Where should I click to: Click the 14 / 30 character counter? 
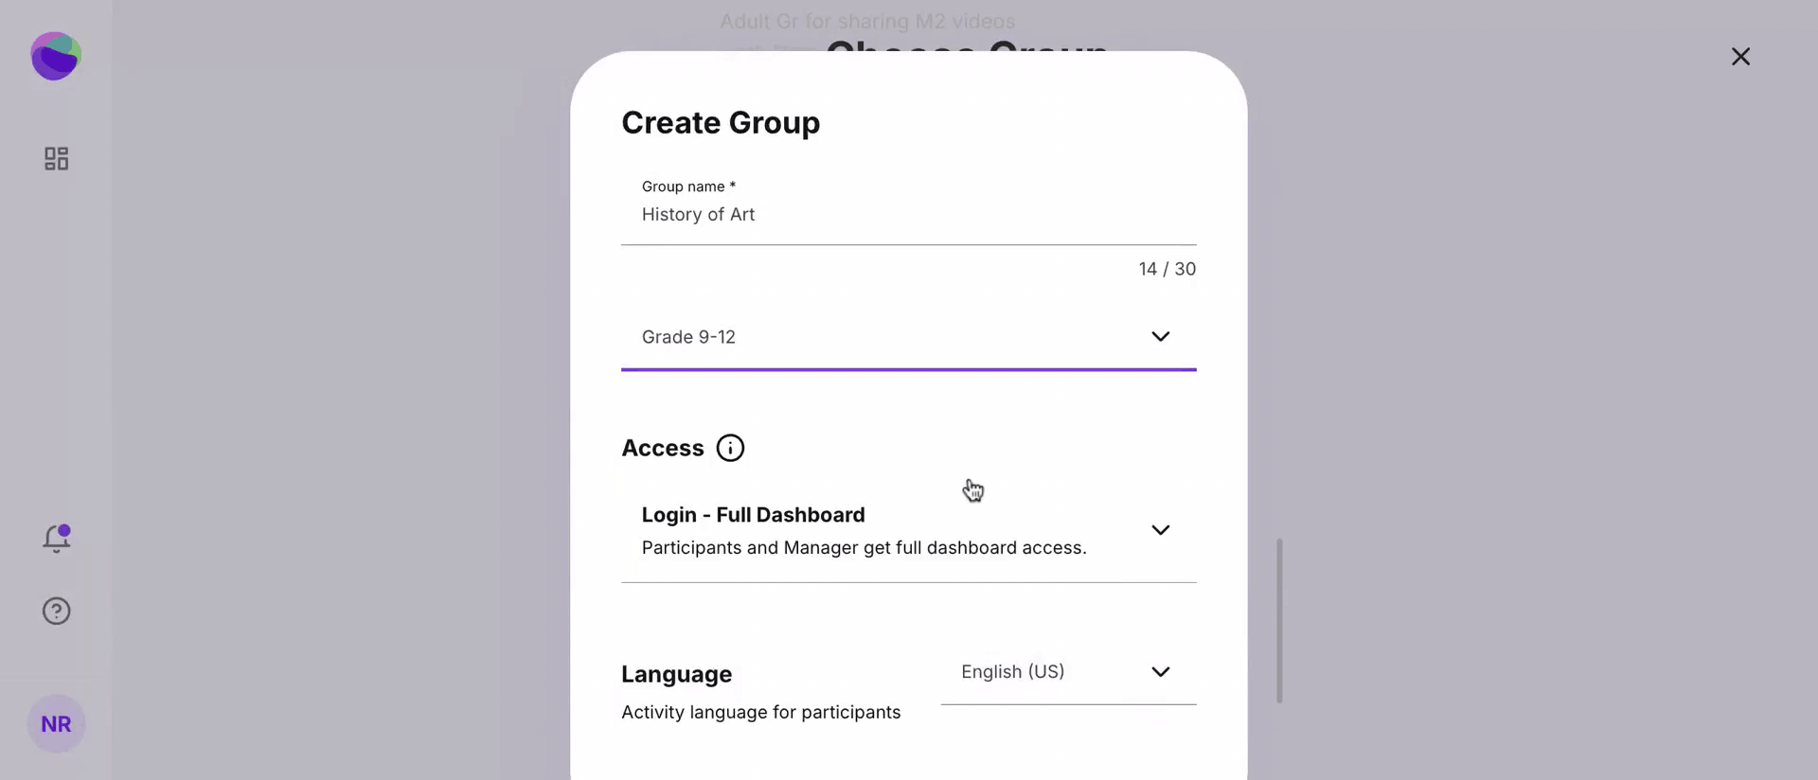(1167, 269)
